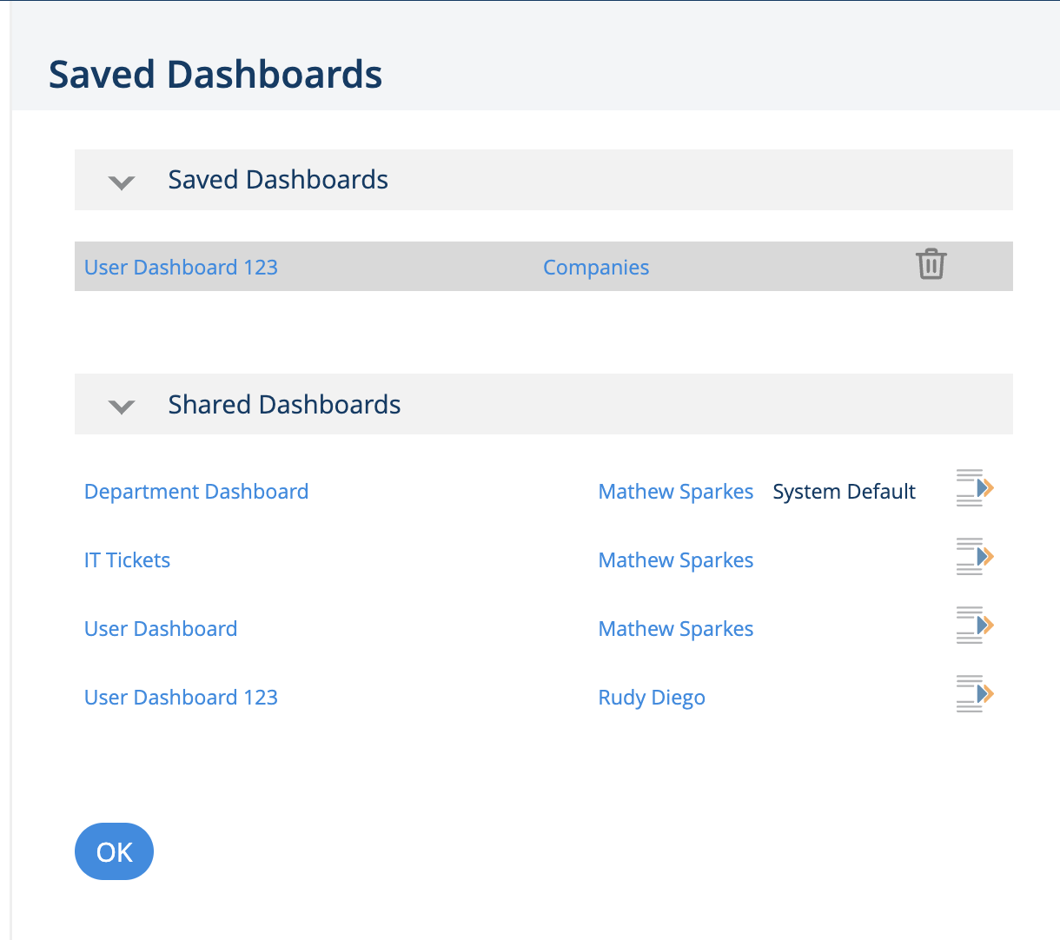Collapse the Saved Dashboards section chevron
The height and width of the screenshot is (940, 1060).
pos(122,182)
